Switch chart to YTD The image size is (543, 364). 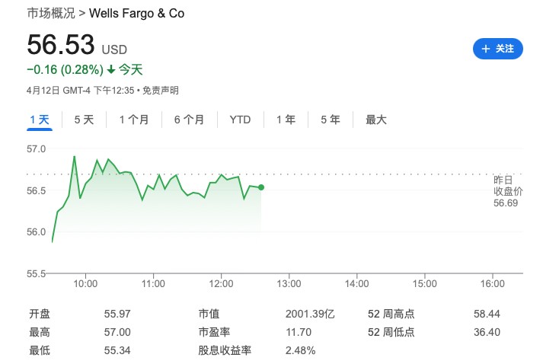pyautogui.click(x=240, y=120)
